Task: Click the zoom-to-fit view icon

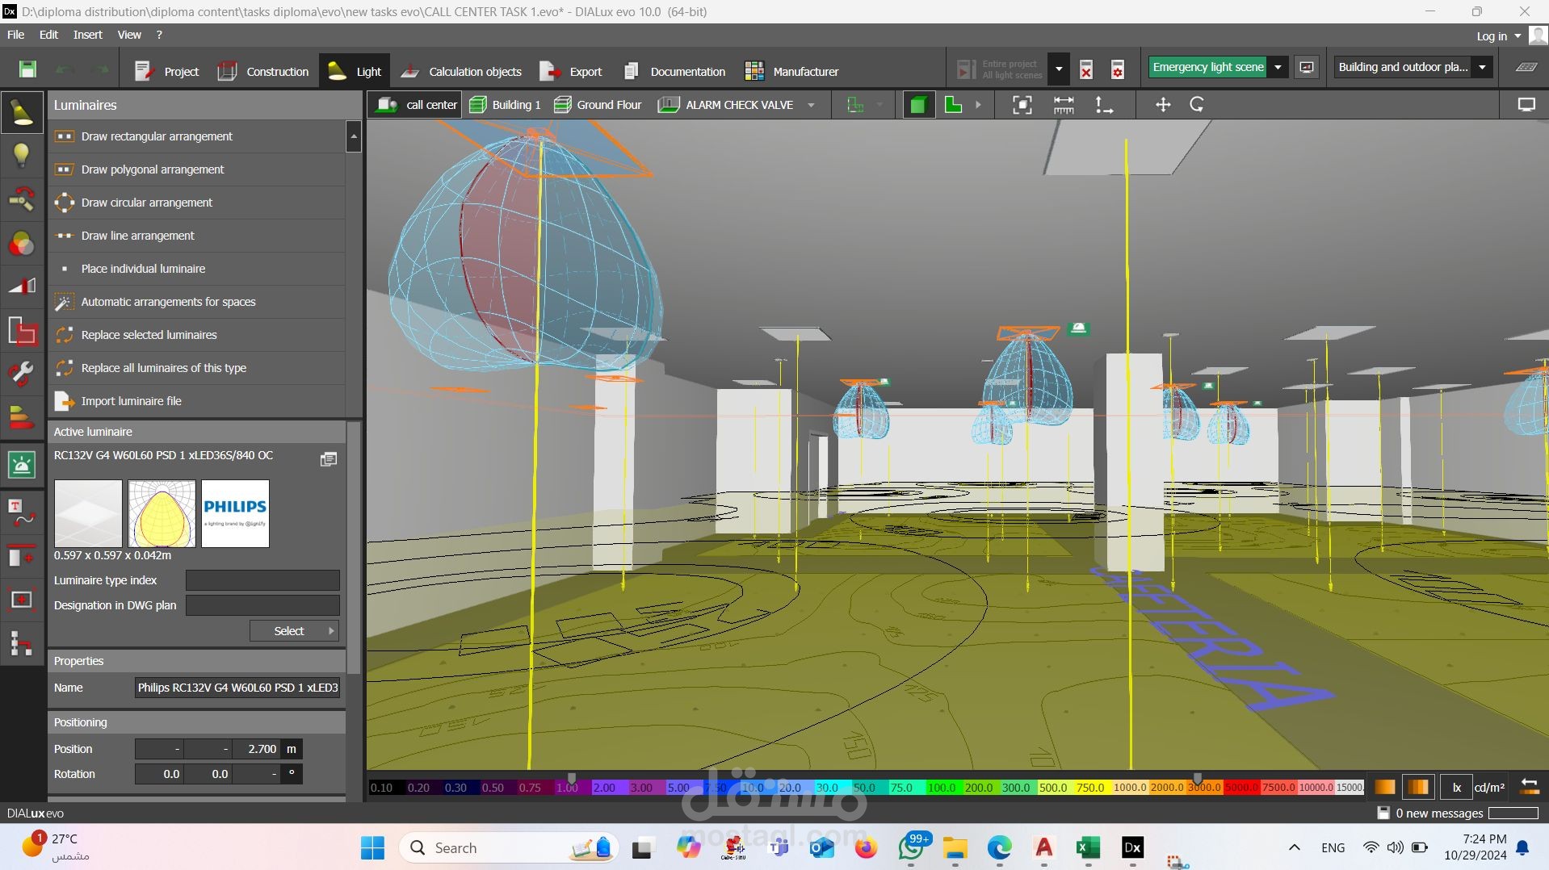Action: pos(1022,105)
